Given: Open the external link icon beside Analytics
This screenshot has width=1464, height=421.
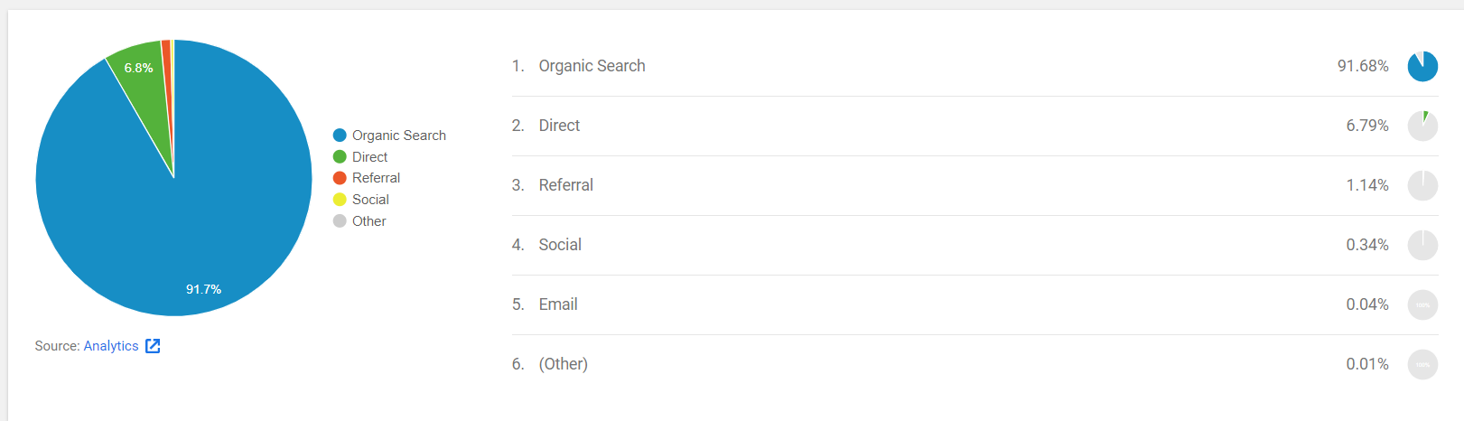Looking at the screenshot, I should [153, 346].
